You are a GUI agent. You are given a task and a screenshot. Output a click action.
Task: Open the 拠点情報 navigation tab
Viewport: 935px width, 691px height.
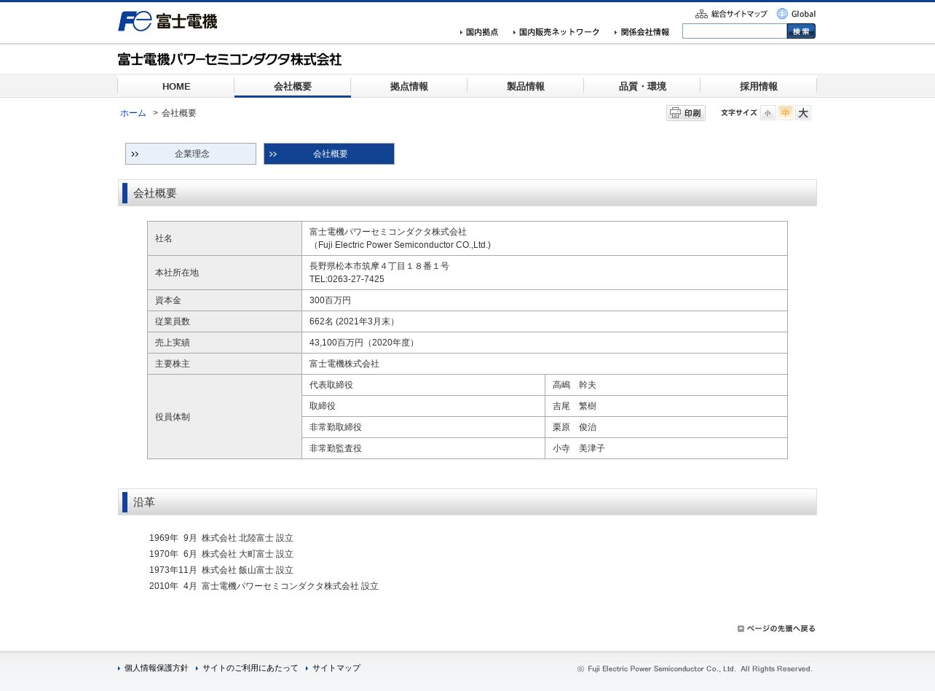click(409, 86)
